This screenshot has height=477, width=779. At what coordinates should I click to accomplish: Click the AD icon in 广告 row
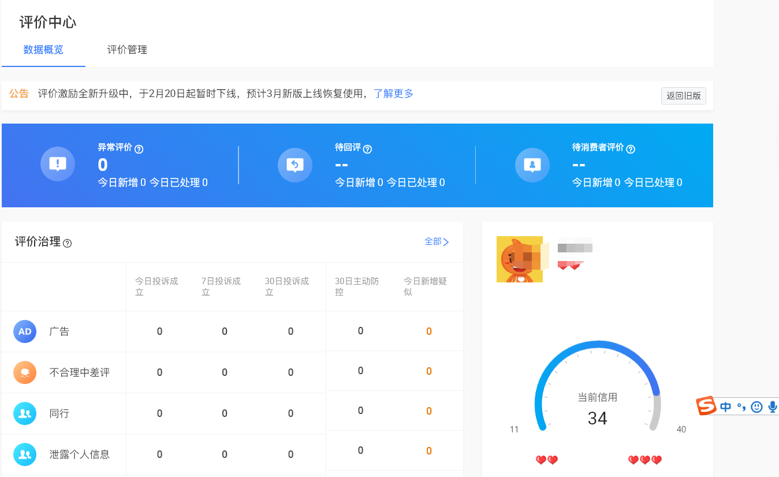pos(25,331)
